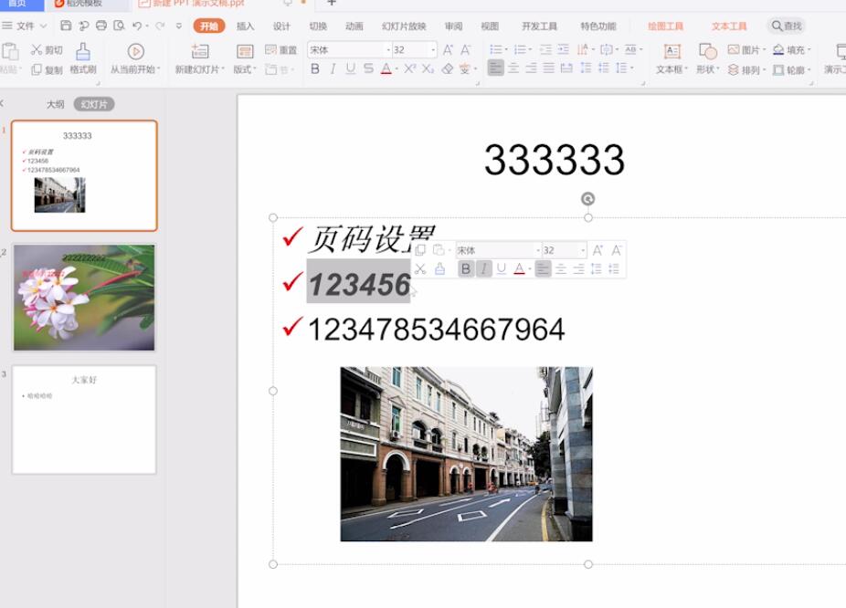Screen dimensions: 846x608
Task: Click mini toolbar increase font size A+
Action: (x=597, y=250)
